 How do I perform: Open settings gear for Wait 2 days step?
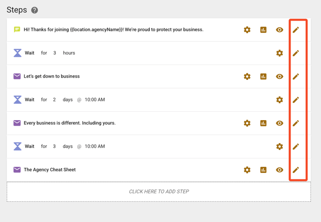click(279, 100)
